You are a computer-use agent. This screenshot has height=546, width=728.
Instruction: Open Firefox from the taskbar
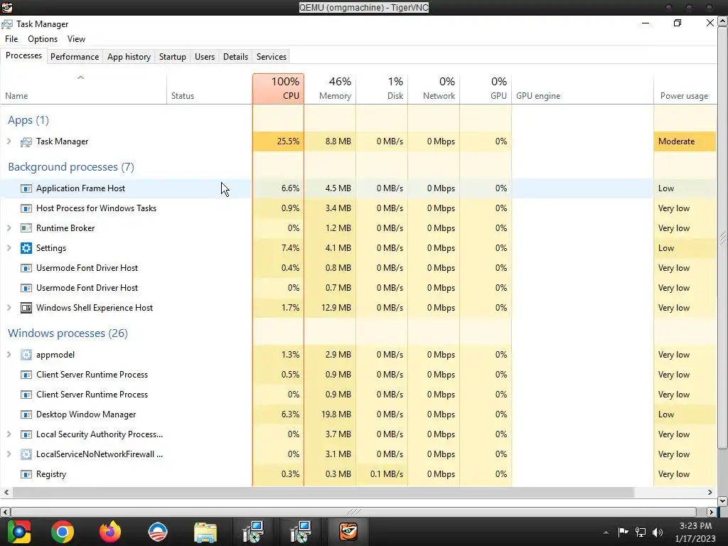110,532
